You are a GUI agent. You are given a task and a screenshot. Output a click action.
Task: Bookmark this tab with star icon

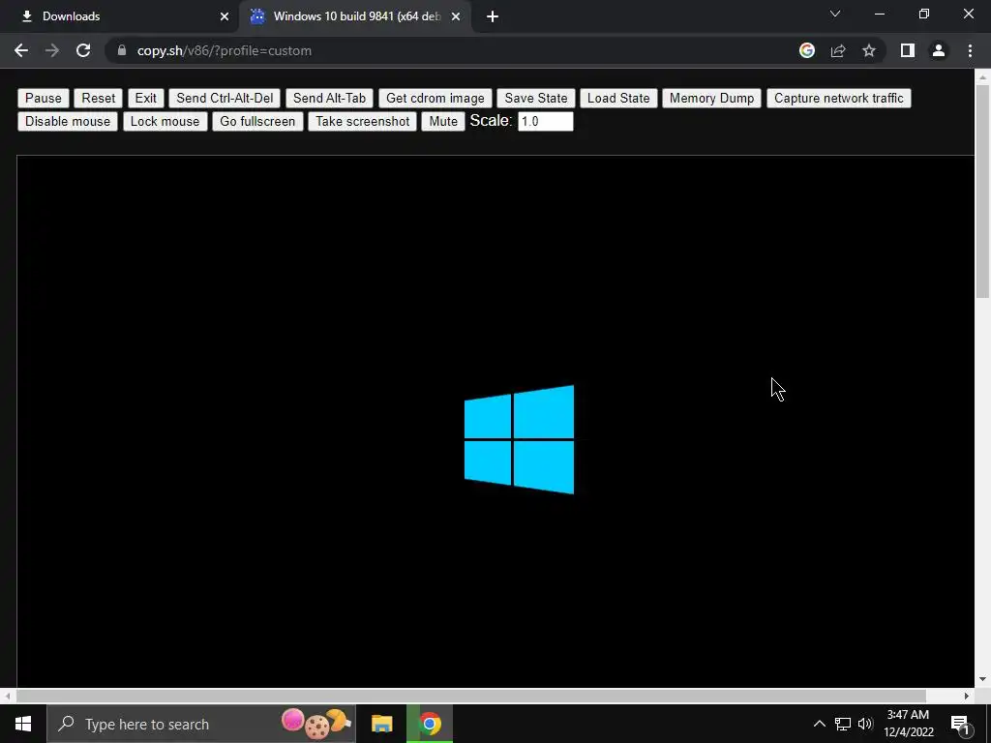click(869, 50)
